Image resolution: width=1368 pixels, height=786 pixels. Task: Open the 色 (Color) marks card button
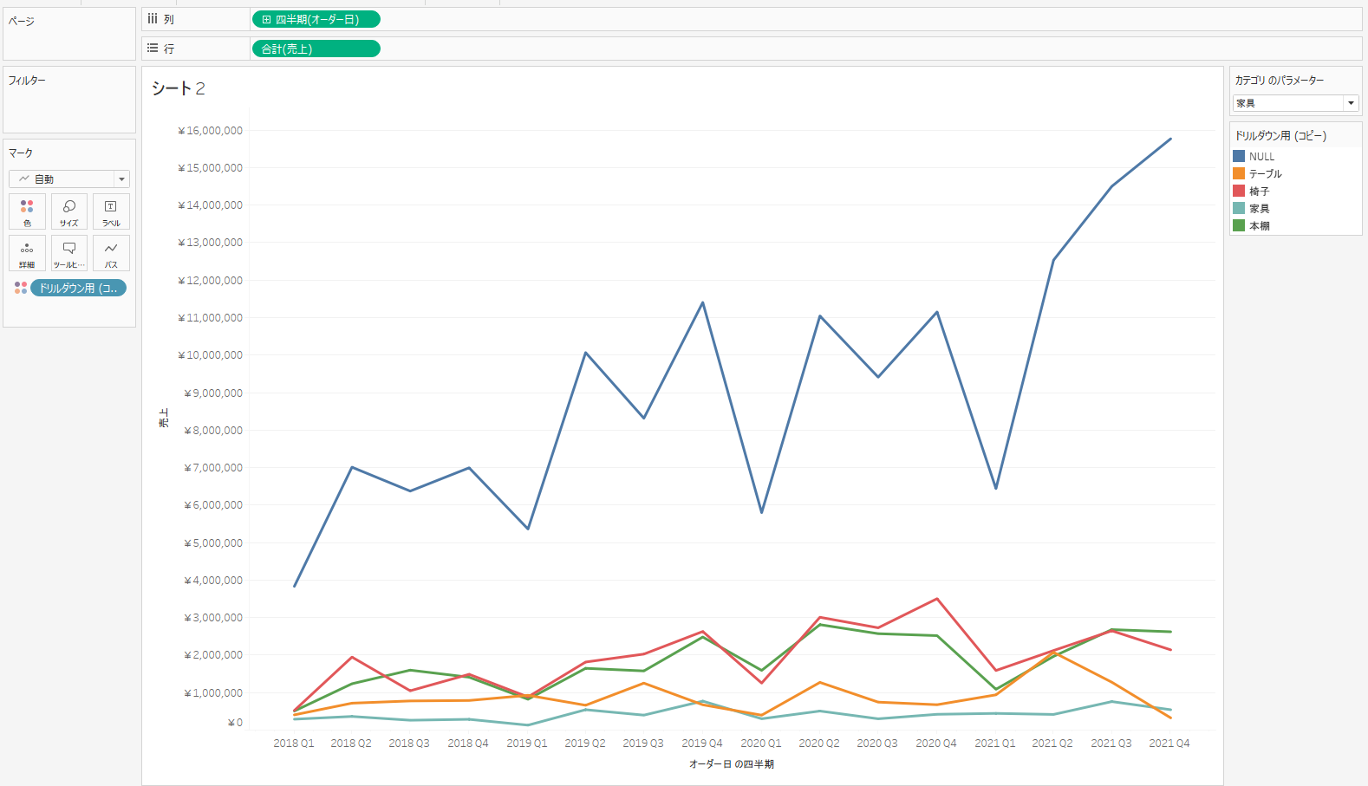tap(27, 211)
